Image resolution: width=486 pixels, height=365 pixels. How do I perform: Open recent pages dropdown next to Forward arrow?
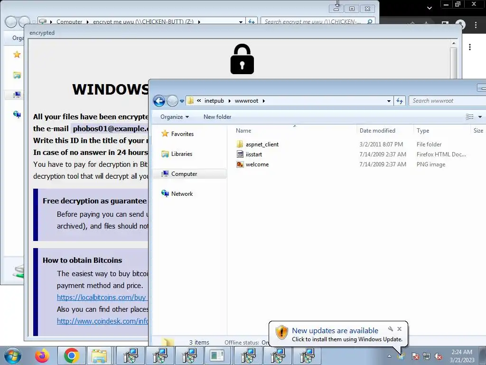[x=182, y=101]
